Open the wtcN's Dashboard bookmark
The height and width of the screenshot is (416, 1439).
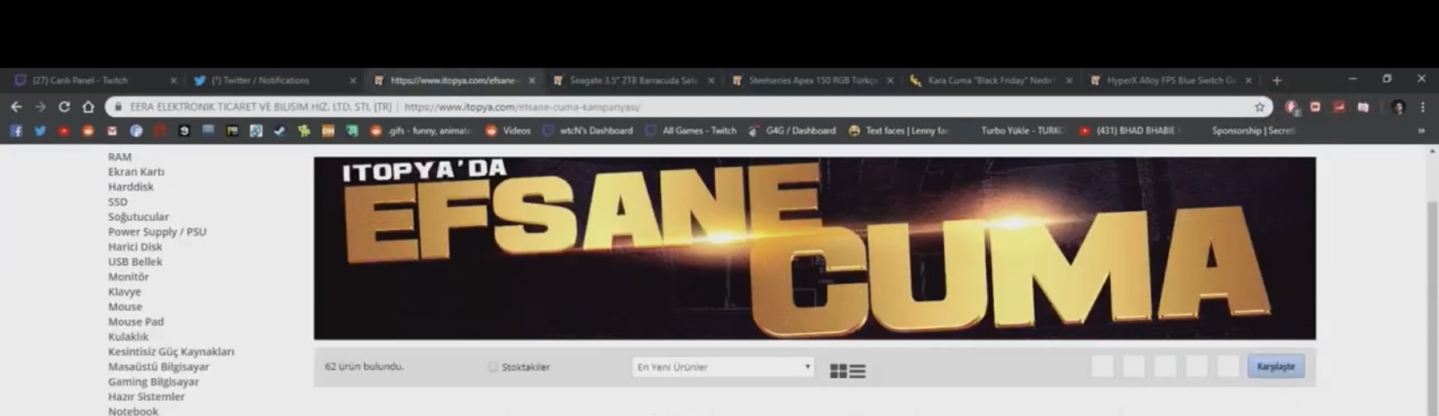pyautogui.click(x=588, y=130)
